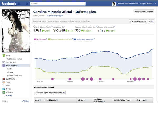Click help mark in Efeito viral column
Image resolution: width=158 pixels, height=127 pixels.
pos(146,100)
